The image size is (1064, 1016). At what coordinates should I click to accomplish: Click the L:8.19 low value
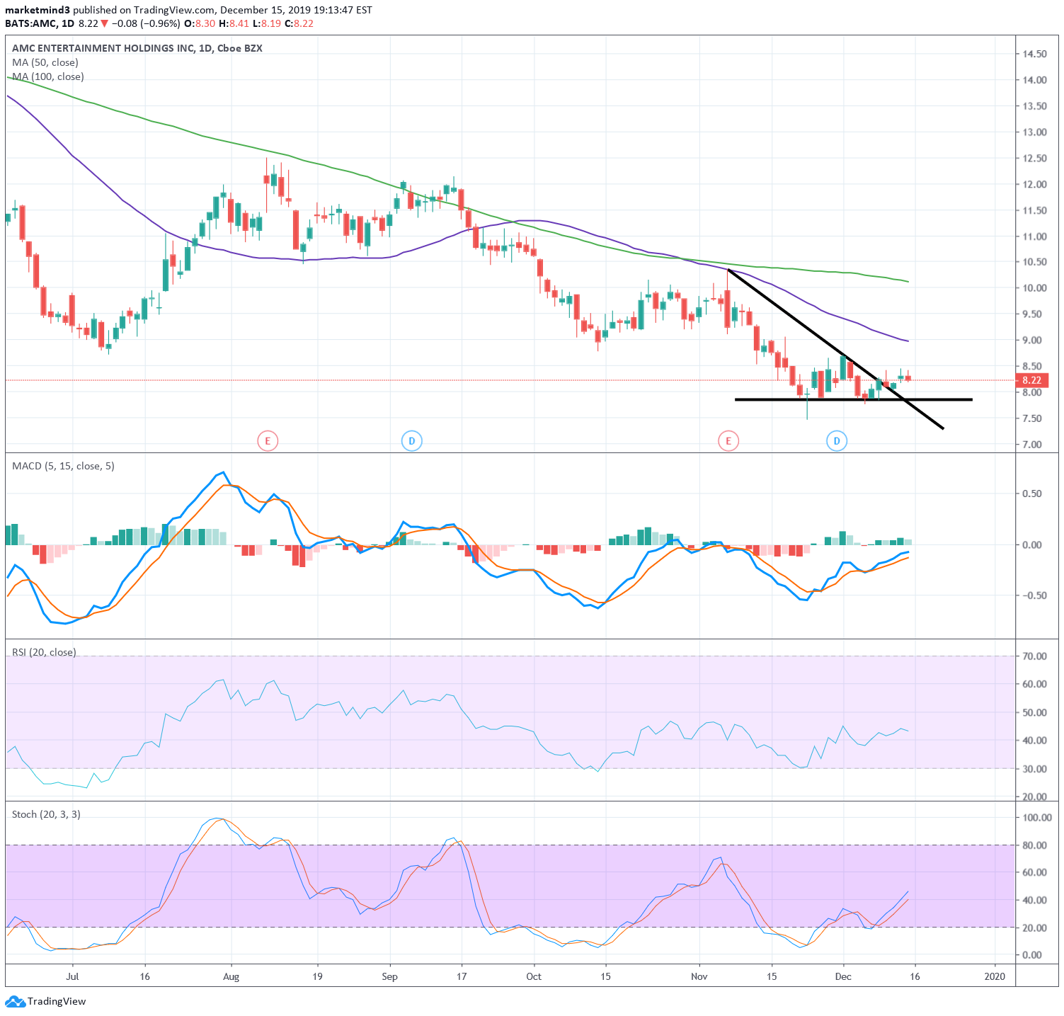pyautogui.click(x=267, y=23)
